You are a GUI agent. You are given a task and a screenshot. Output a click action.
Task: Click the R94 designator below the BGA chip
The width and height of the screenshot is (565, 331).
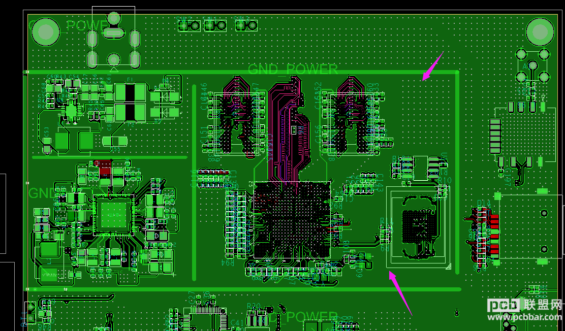tap(228, 262)
